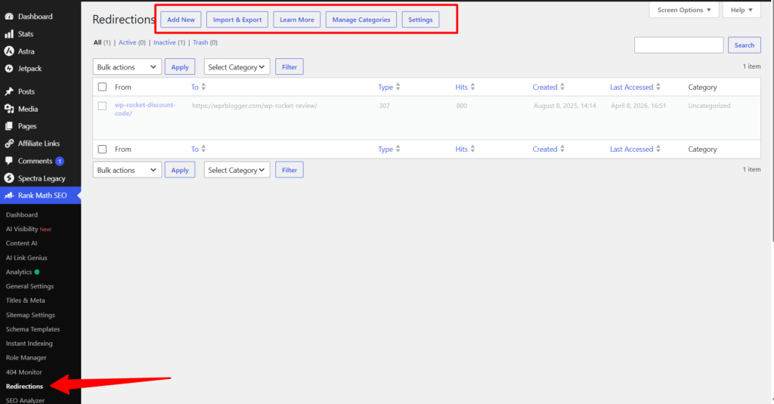774x404 pixels.
Task: Click the bottom Filter button
Action: [289, 170]
